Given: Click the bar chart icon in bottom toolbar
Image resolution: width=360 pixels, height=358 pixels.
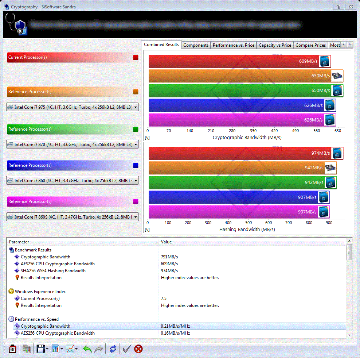Looking at the screenshot, I should 55,349.
